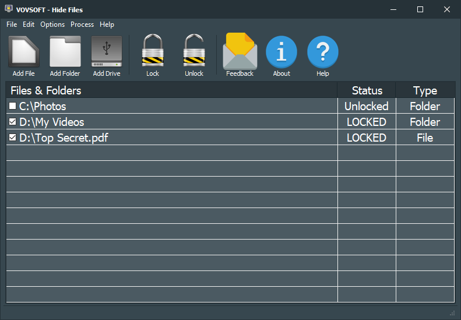Open the Edit menu

[29, 24]
